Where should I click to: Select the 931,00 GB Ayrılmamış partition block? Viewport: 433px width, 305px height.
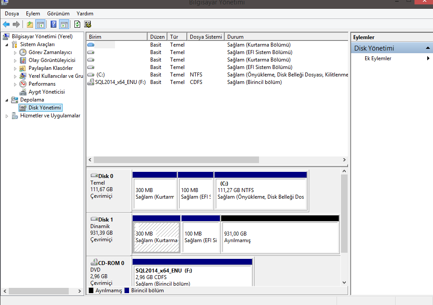pyautogui.click(x=280, y=237)
